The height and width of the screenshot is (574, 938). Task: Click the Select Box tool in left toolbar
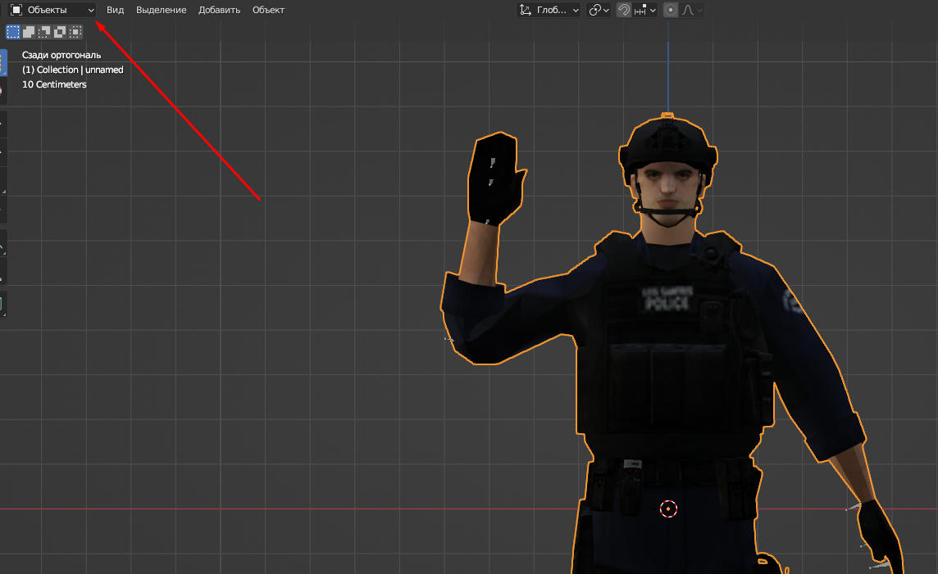point(2,63)
